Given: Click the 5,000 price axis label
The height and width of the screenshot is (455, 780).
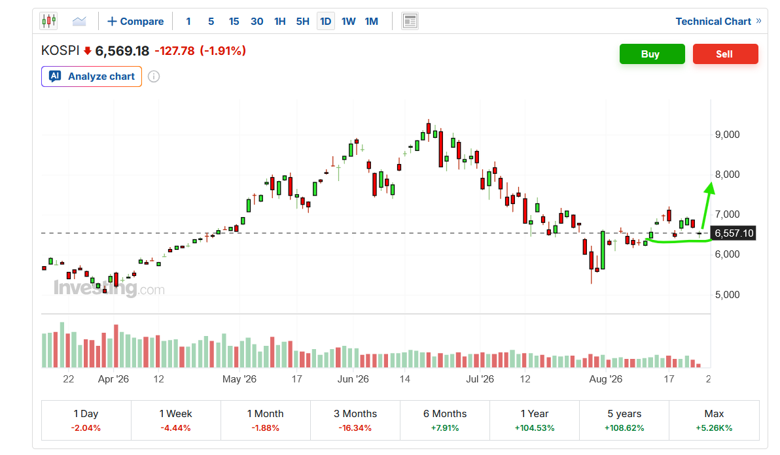Looking at the screenshot, I should (727, 295).
